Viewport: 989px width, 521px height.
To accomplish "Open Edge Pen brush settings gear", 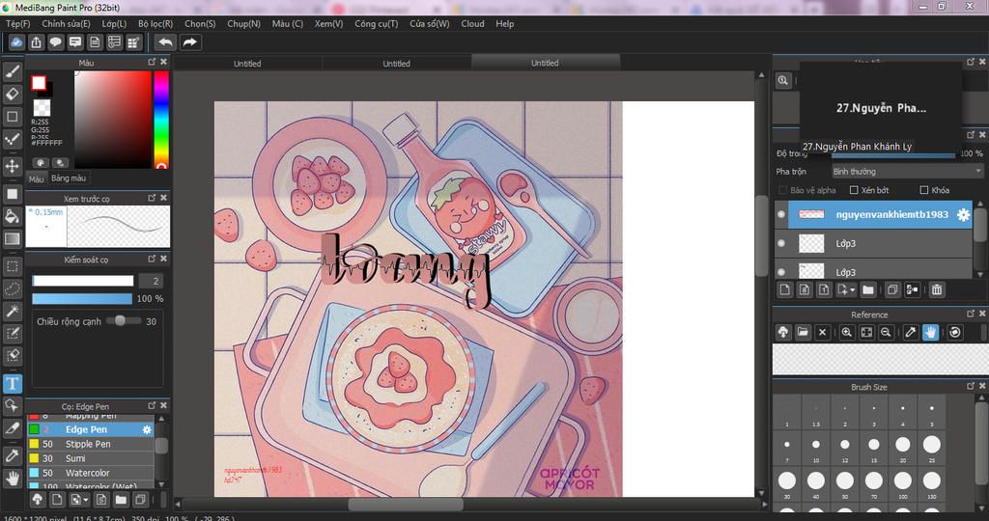I will pyautogui.click(x=147, y=429).
